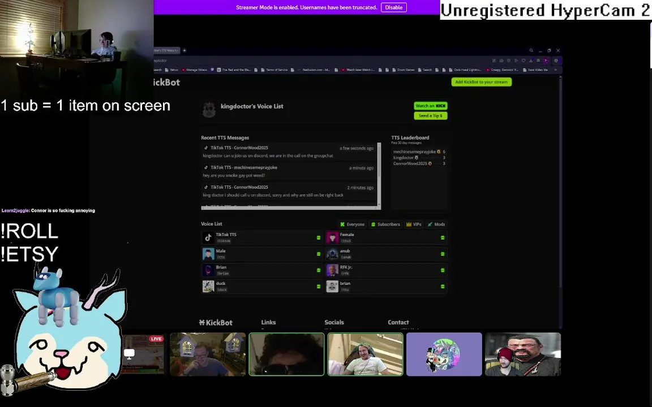
Task: Click TikTok icon on mechinesemeprayjoke message
Action: coord(206,168)
